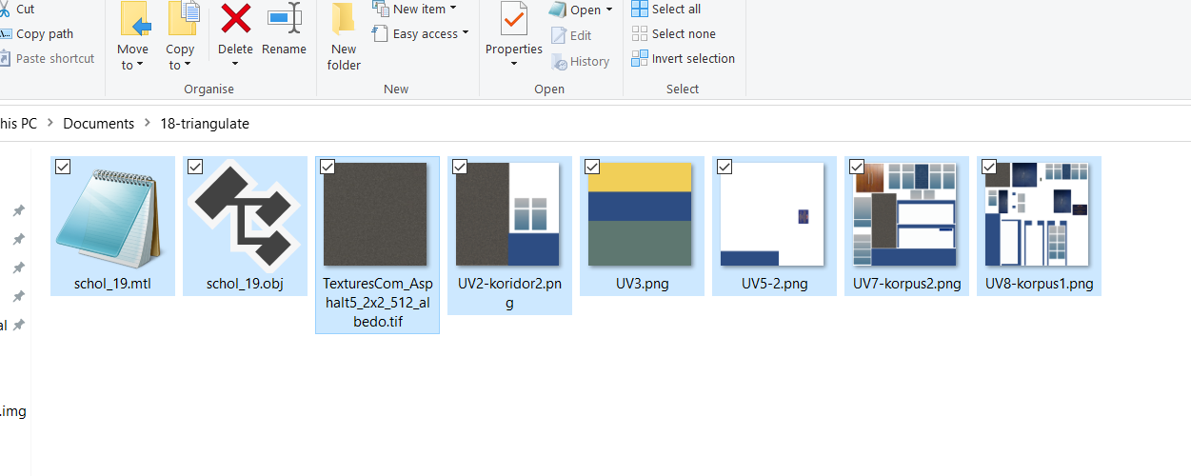Click the Select none icon
Viewport: 1191px width, 476px height.
tap(640, 33)
